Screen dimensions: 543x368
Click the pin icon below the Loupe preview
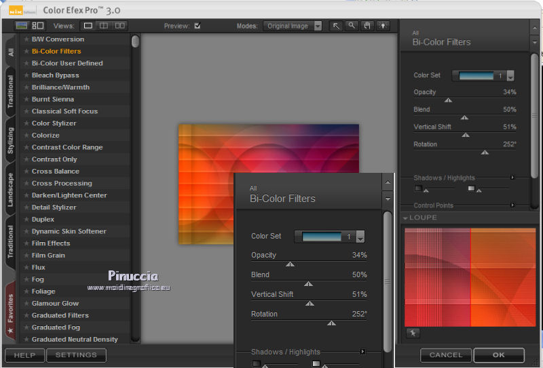(x=413, y=333)
